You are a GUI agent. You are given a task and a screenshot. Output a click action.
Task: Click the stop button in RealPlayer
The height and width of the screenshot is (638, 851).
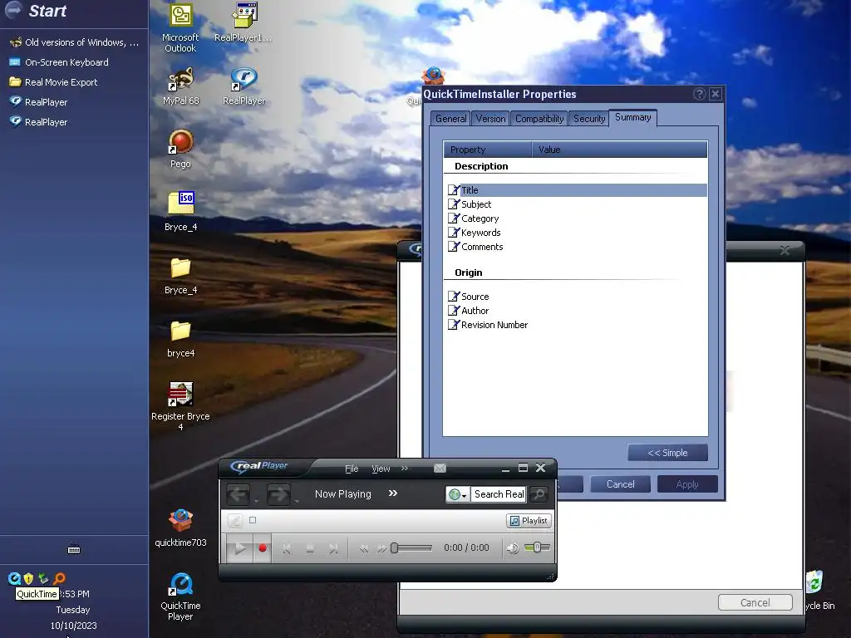(x=310, y=548)
